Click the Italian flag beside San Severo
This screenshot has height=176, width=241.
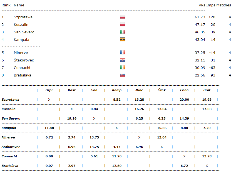[x=123, y=32]
